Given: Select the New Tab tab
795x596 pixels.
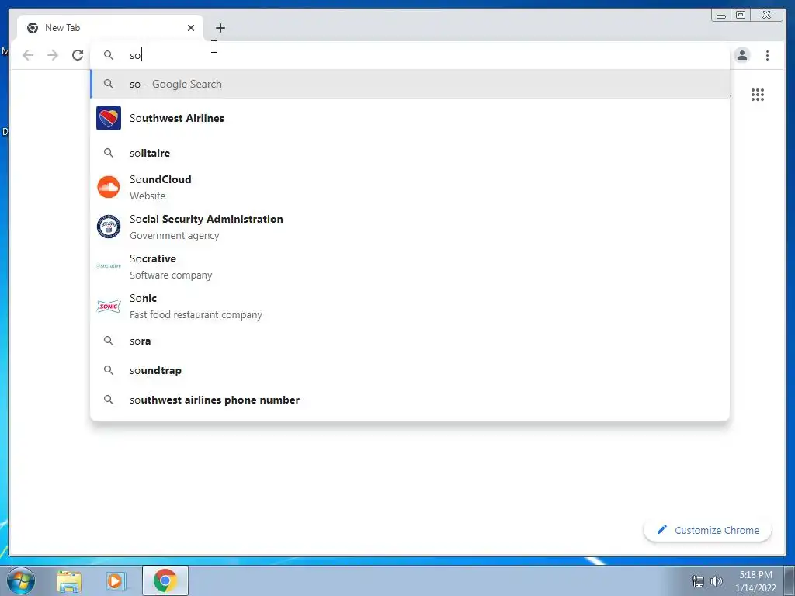Looking at the screenshot, I should (x=110, y=28).
